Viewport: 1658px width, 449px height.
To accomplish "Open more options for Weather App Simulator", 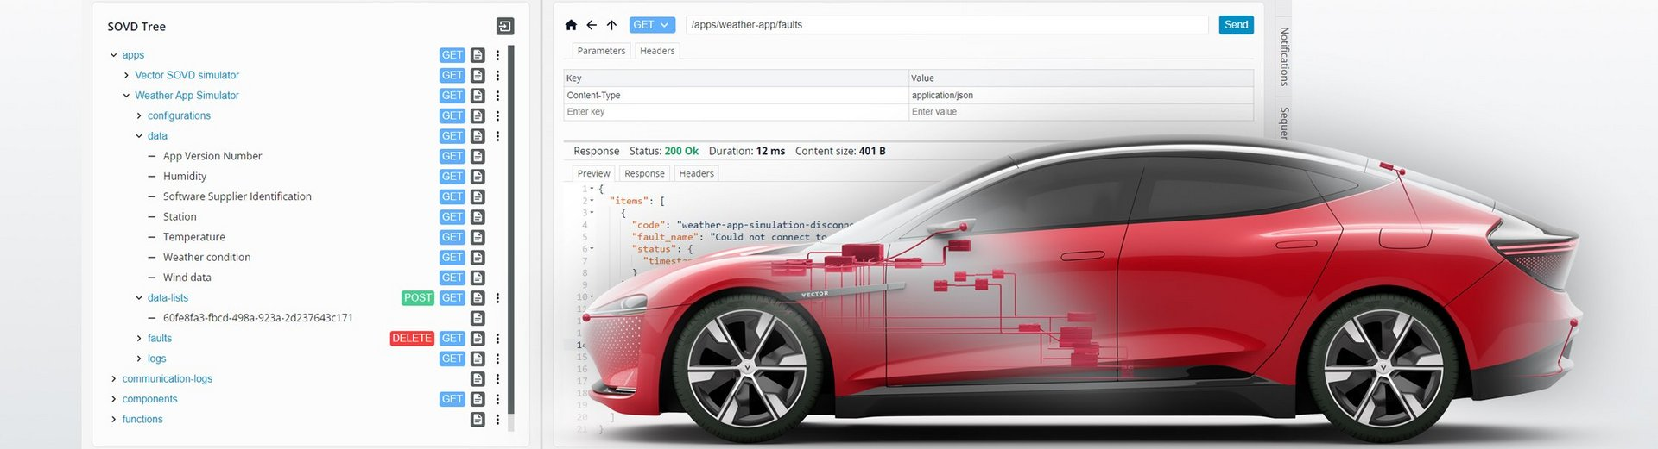I will 497,96.
